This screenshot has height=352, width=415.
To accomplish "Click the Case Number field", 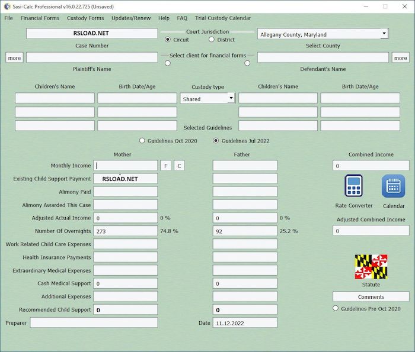I will click(92, 34).
